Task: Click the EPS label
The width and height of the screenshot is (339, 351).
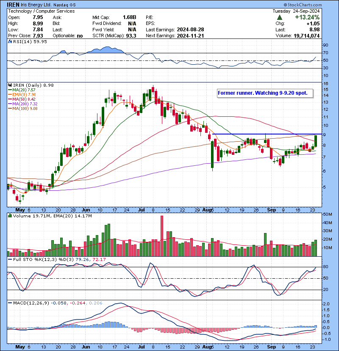Action: click(150, 23)
